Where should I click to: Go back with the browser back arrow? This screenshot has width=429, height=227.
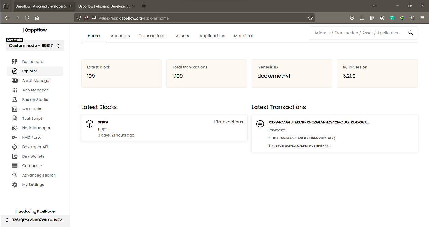tap(7, 18)
